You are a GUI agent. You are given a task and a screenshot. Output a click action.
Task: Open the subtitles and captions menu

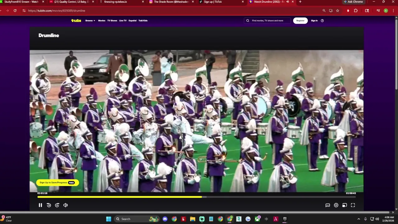pyautogui.click(x=328, y=205)
